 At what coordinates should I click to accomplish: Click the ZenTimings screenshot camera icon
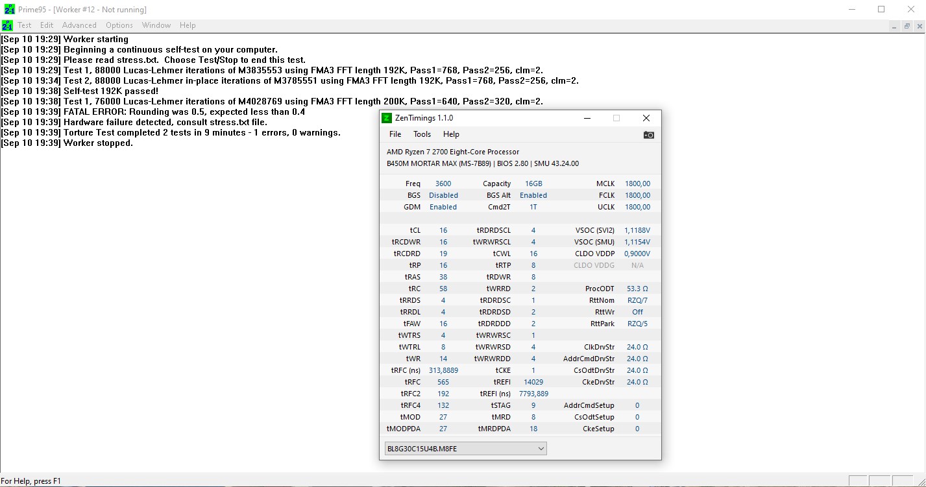(648, 135)
